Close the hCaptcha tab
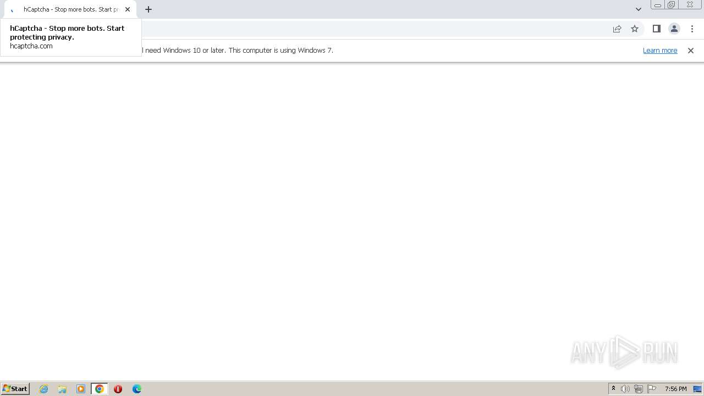704x396 pixels. pyautogui.click(x=128, y=9)
